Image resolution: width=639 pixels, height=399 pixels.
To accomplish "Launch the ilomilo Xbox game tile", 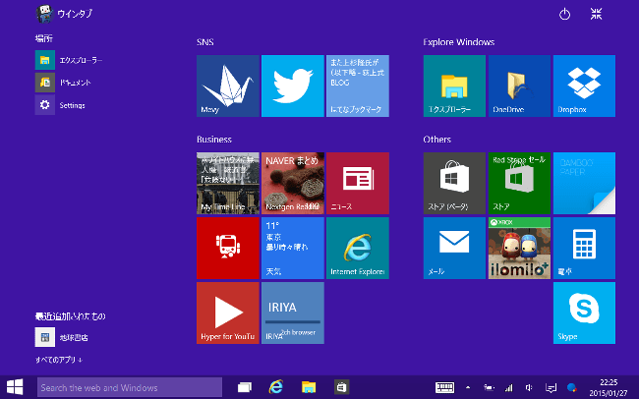I will click(519, 249).
